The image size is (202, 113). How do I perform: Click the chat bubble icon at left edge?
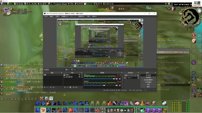[x=2, y=82]
